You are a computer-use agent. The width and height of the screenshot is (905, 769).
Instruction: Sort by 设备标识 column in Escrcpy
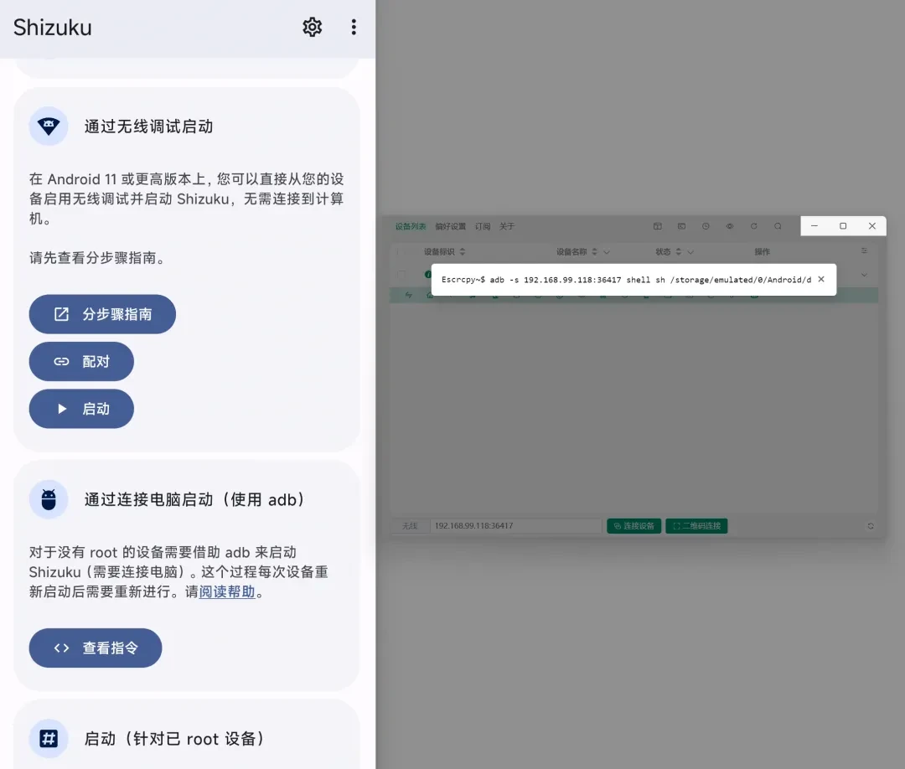463,251
